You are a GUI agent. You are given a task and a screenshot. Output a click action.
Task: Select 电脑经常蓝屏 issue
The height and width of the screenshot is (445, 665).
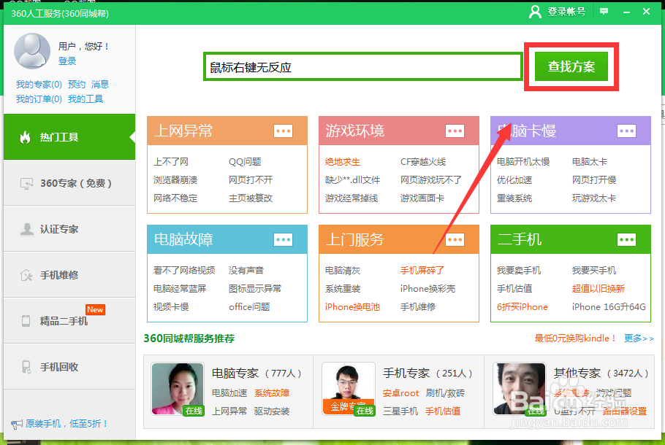click(x=179, y=289)
